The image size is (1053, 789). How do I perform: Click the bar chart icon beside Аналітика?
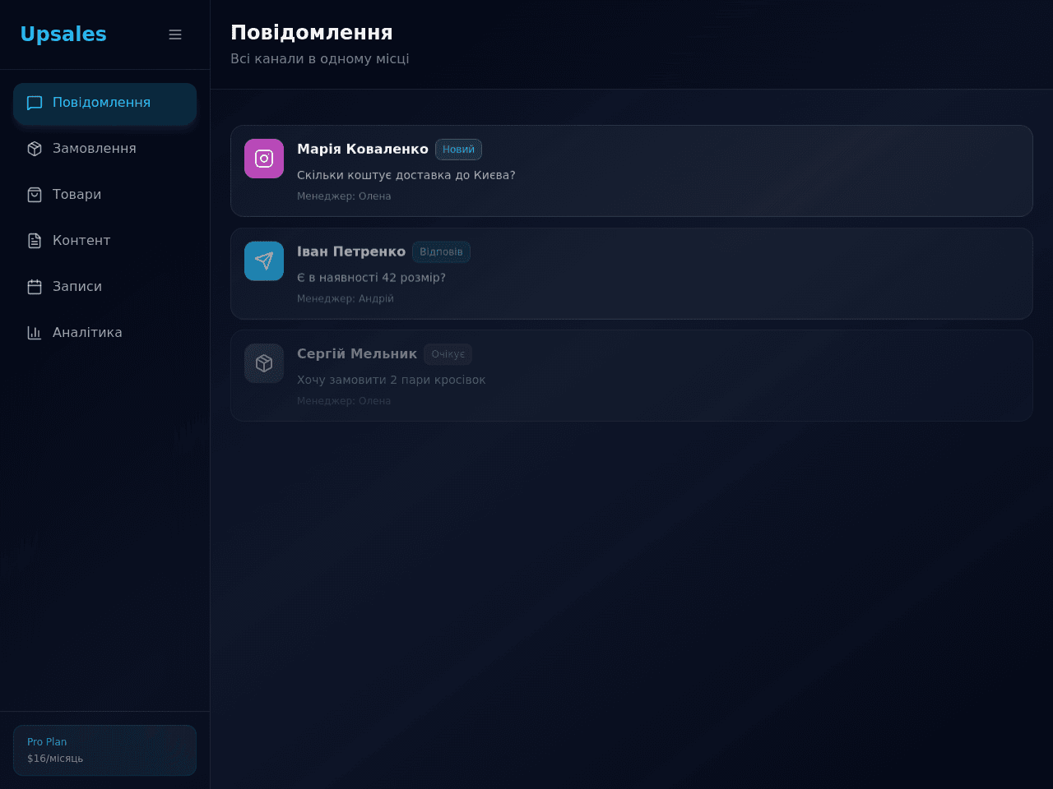(35, 333)
